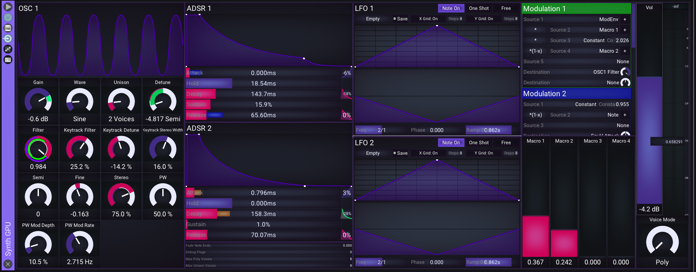Screen dimensions: 696x272
Task: Click Save in the LFO 1 toolbar
Action: 400,19
